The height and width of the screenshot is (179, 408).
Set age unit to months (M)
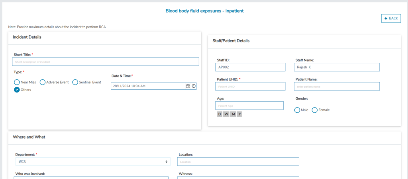click(233, 114)
